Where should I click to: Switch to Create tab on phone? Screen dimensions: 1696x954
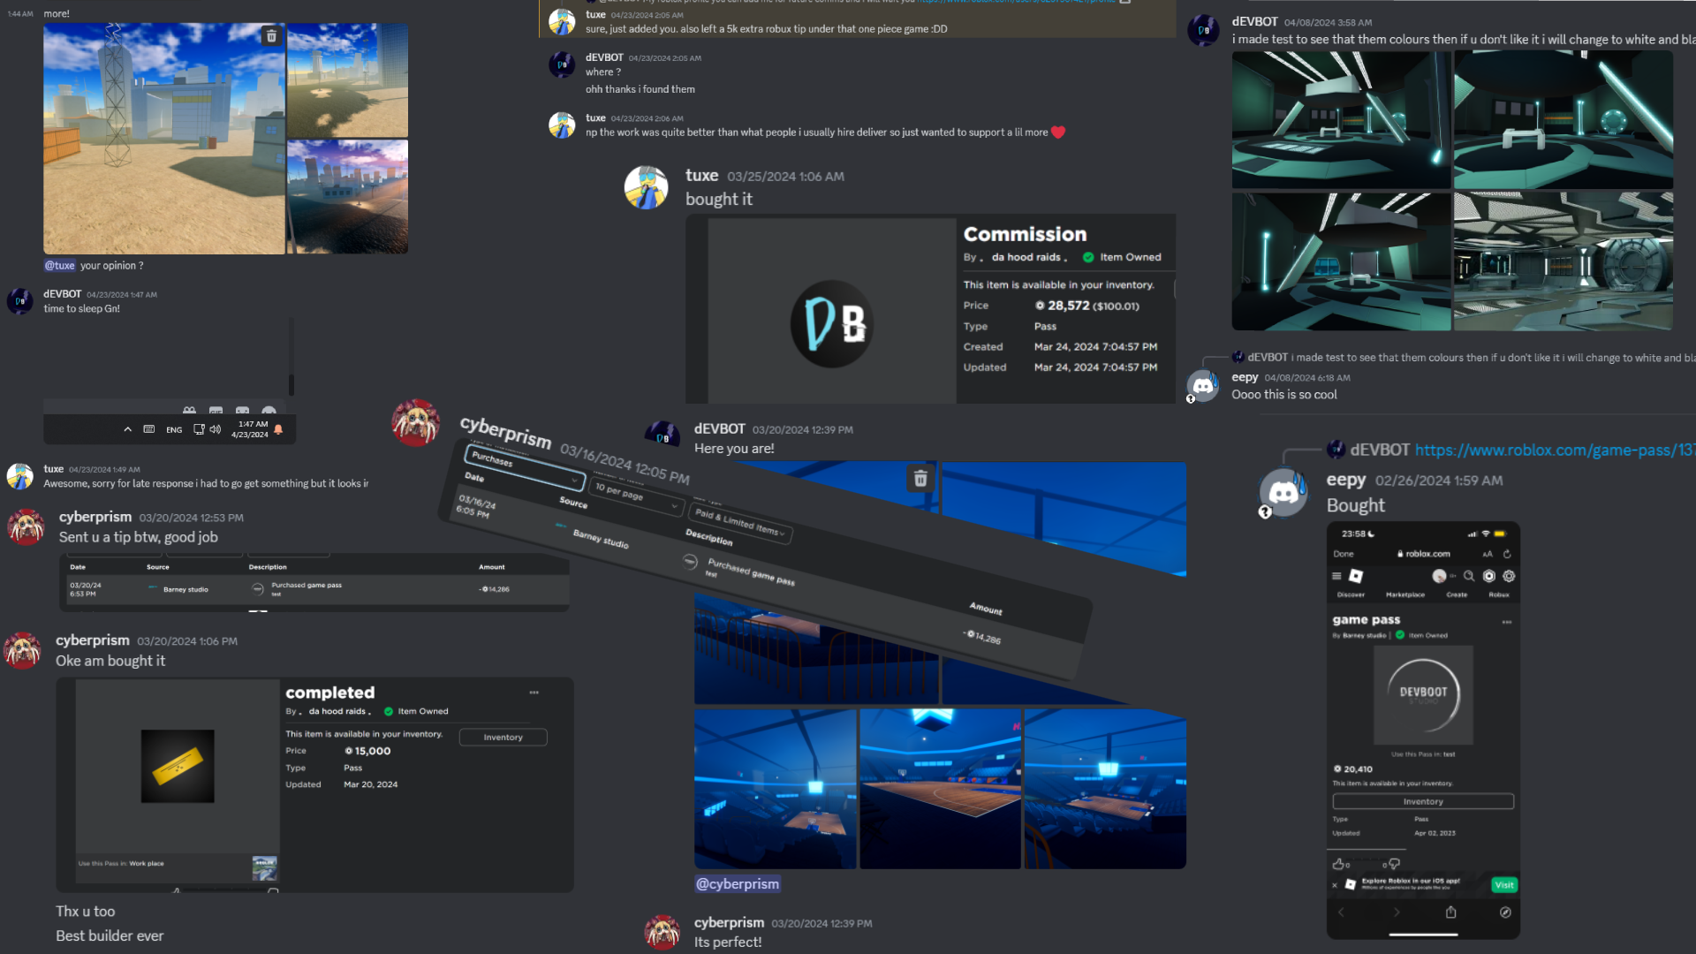pos(1457,594)
